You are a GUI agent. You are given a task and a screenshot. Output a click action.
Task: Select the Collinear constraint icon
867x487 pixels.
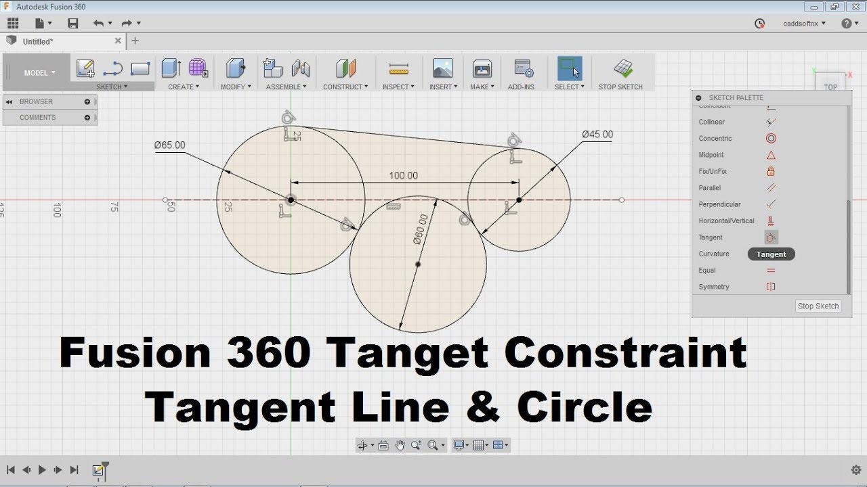(x=771, y=122)
